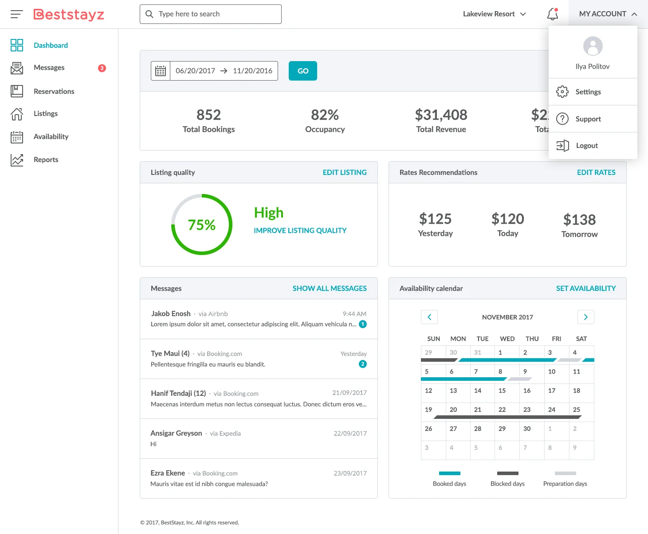The image size is (648, 534).
Task: Select Settings from account menu
Action: pos(588,92)
